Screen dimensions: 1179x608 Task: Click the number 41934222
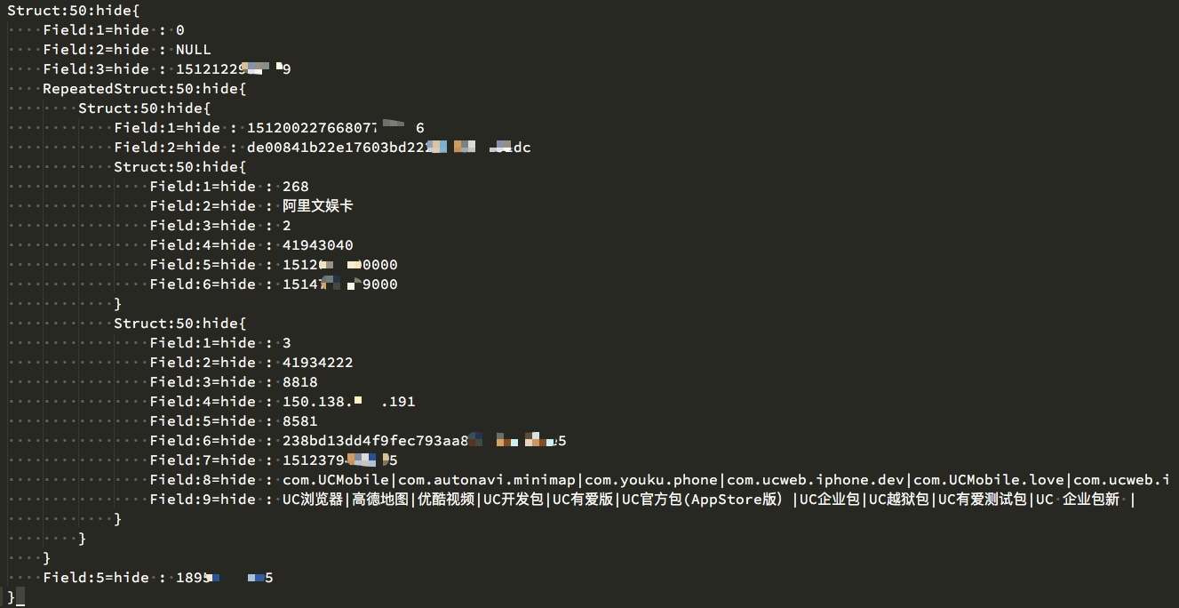317,363
